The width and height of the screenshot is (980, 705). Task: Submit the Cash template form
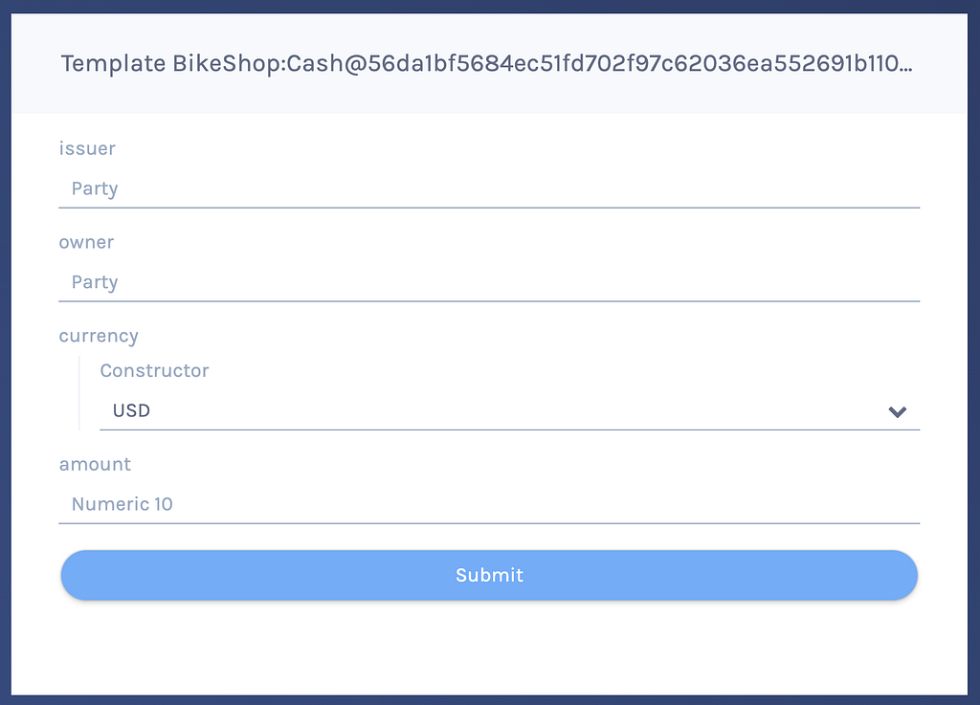point(489,575)
